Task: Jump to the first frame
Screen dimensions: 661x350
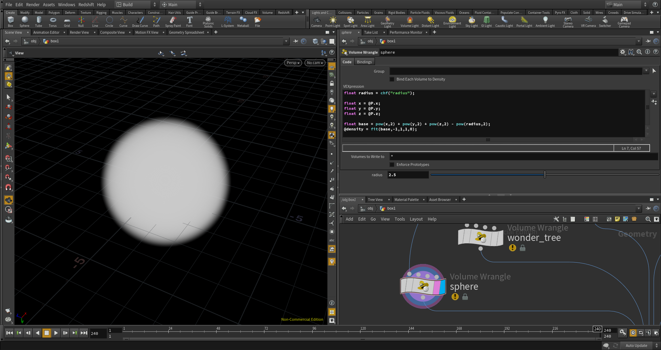Action: click(9, 333)
